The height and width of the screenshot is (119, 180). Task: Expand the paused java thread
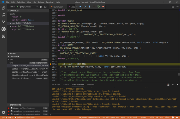9,60
